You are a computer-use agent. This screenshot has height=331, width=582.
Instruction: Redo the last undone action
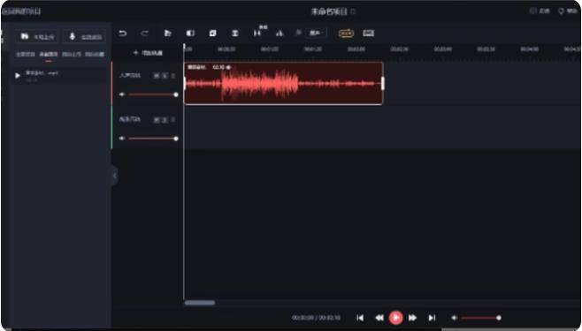coord(144,34)
